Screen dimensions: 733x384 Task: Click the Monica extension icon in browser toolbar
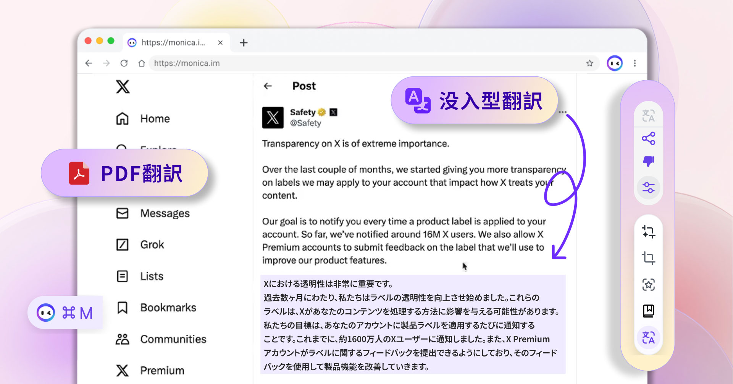pos(615,63)
